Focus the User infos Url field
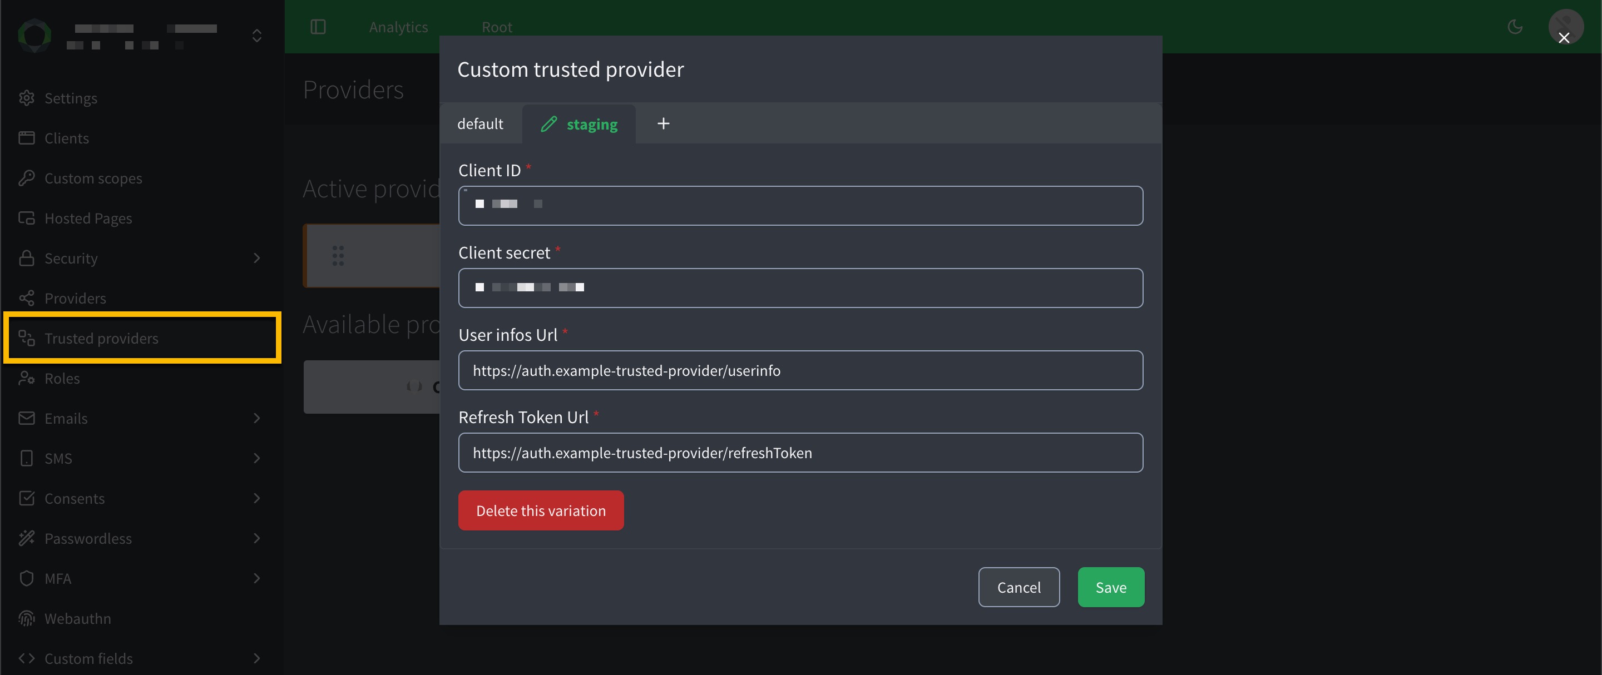Image resolution: width=1602 pixels, height=675 pixels. 800,370
